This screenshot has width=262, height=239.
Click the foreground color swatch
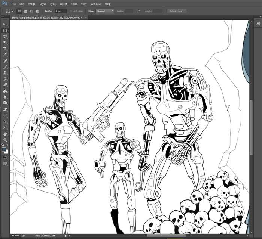click(4, 149)
